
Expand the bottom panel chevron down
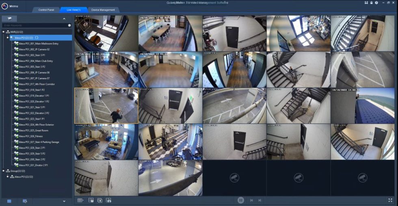(64, 201)
